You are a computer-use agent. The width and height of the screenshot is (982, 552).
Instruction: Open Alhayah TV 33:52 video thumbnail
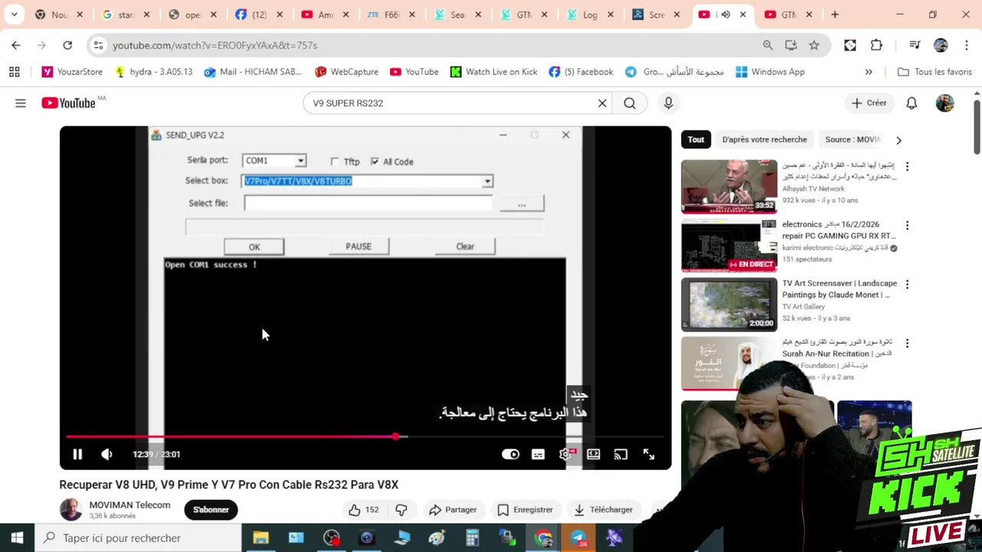(729, 186)
